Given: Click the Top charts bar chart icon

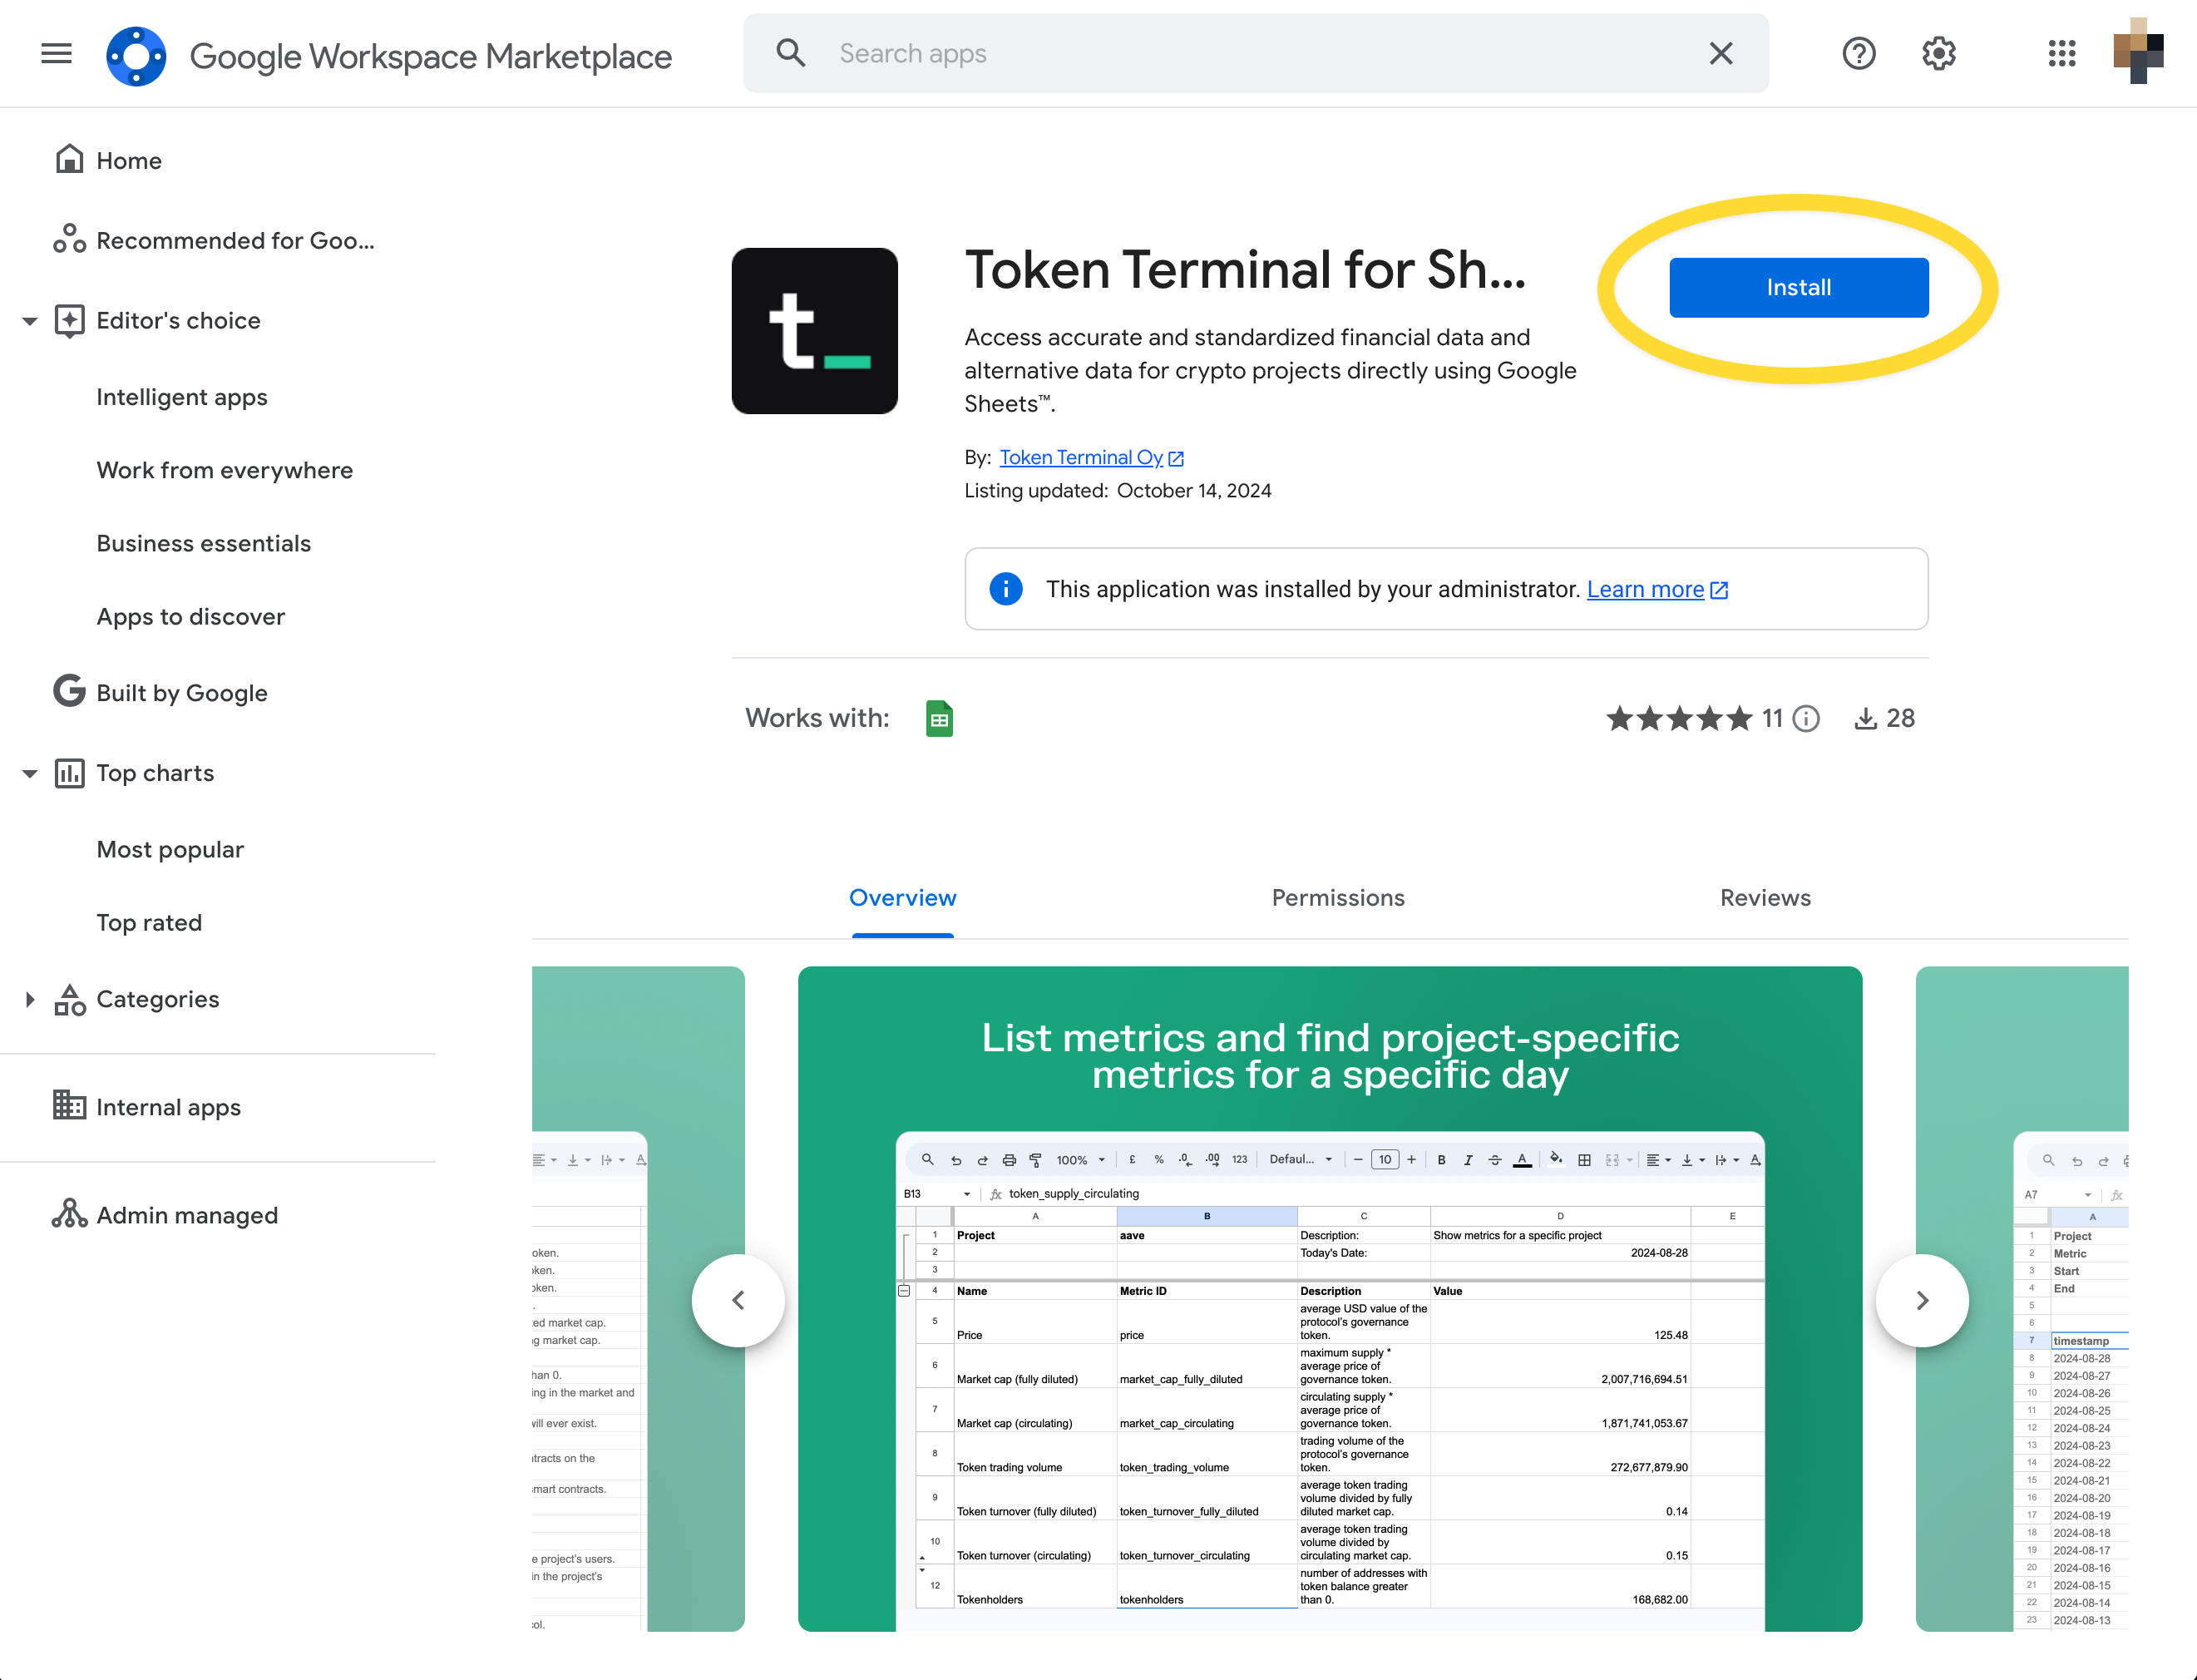Looking at the screenshot, I should (x=69, y=773).
